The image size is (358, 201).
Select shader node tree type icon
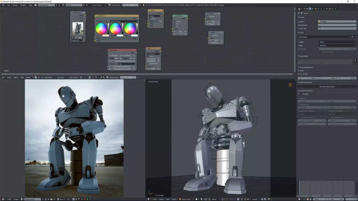33,77
